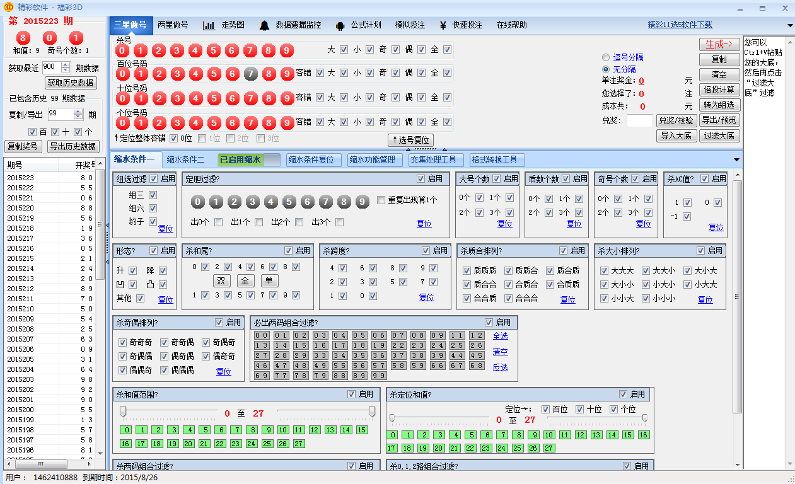Open dropdown arrow at top-right of tab bar
This screenshot has width=795, height=484.
coord(790,25)
